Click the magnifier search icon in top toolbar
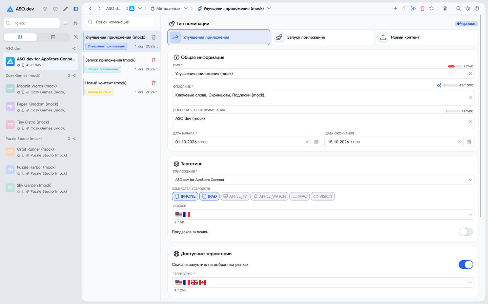This screenshot has height=304, width=488. coord(459,8)
